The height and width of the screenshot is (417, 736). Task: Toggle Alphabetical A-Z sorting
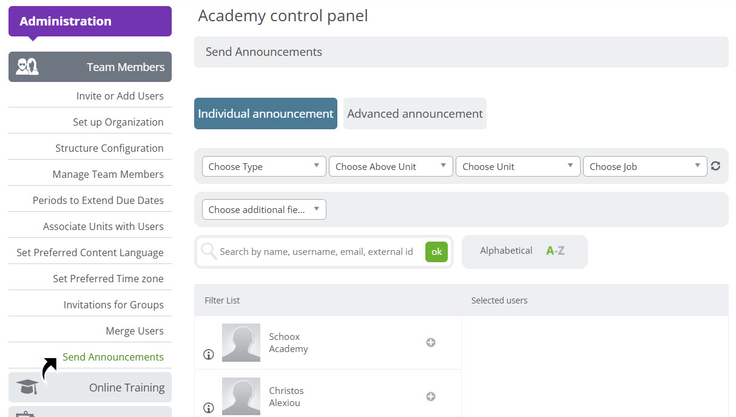pos(525,251)
